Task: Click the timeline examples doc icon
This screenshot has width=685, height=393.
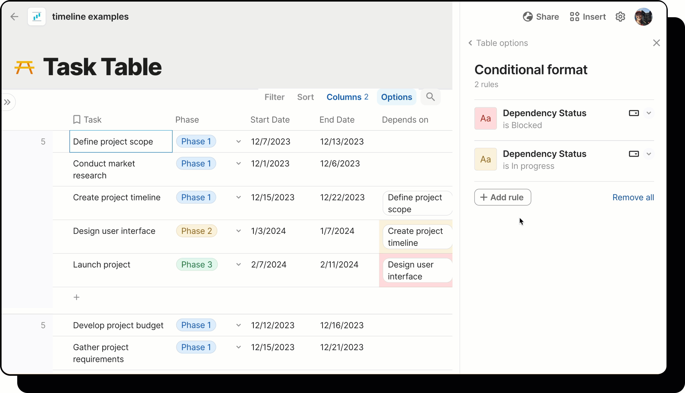Action: (37, 16)
